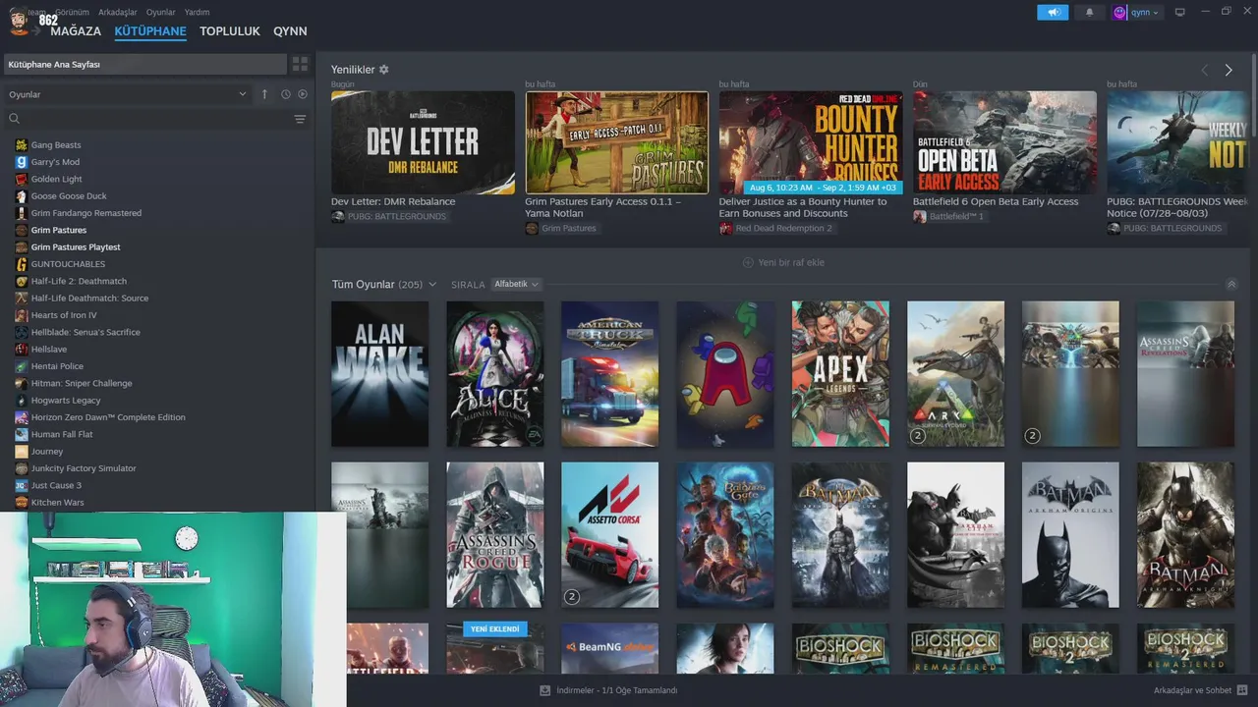
Task: Open Dev Letter: DMR Rebalance news
Action: (423, 142)
